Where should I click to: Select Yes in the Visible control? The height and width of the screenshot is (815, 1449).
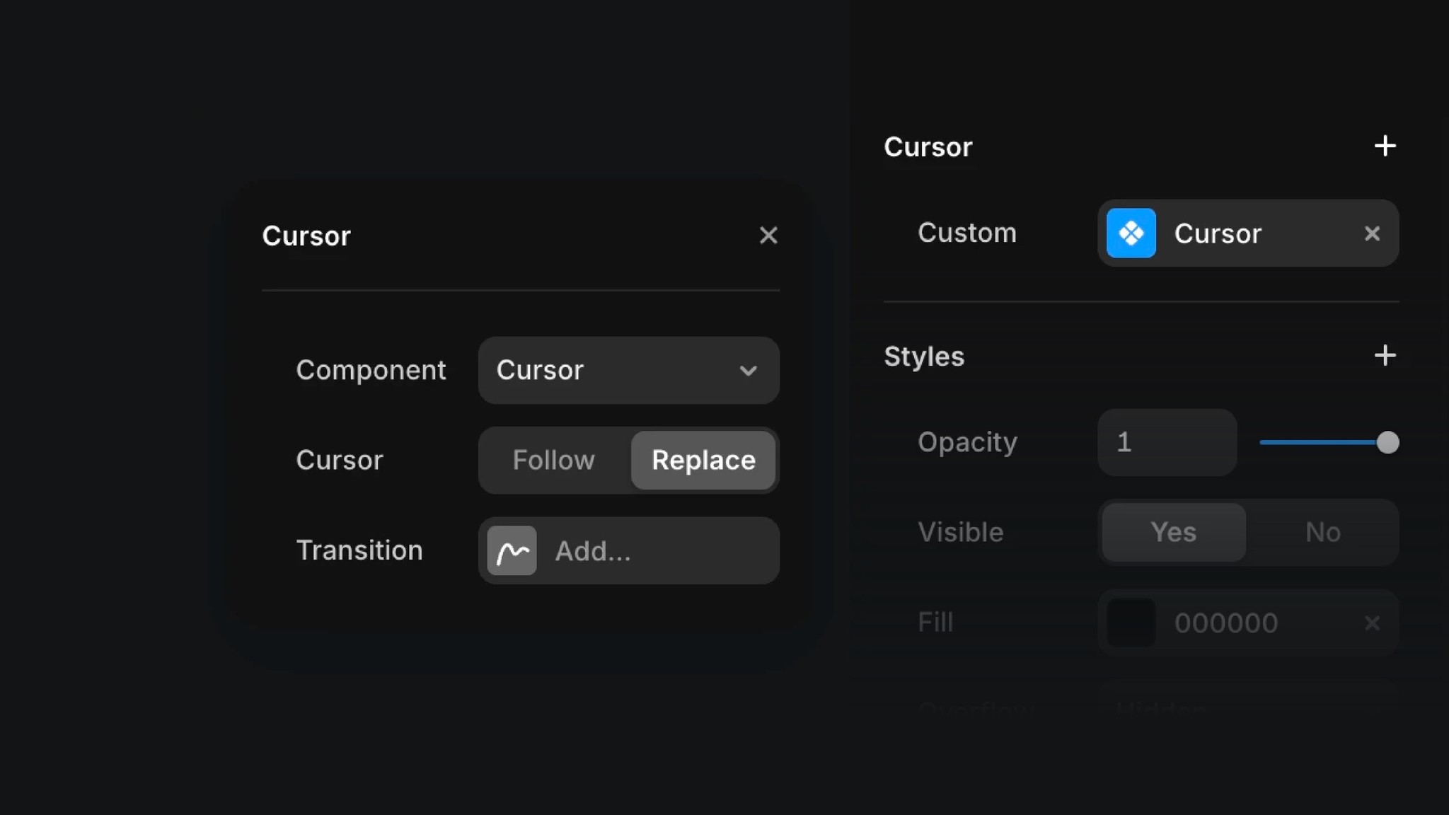[1172, 532]
